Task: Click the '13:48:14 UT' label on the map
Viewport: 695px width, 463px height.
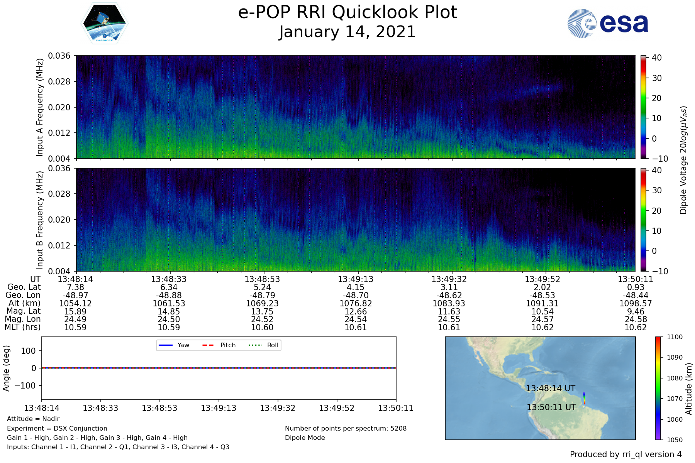Action: point(550,389)
